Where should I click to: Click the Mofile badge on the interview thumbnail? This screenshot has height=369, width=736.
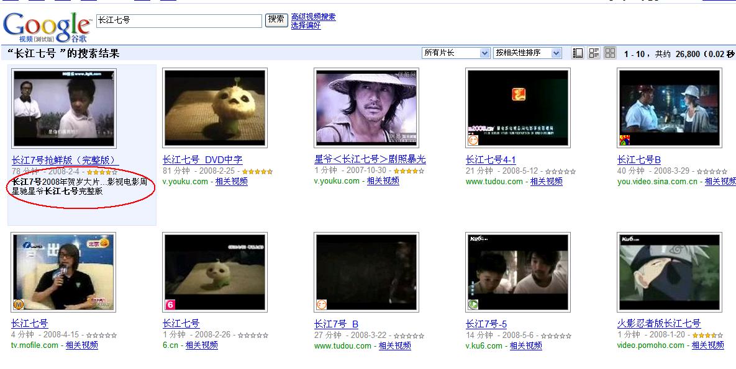pyautogui.click(x=18, y=305)
